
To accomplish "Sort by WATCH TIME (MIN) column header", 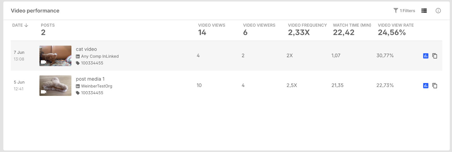I will point(352,25).
